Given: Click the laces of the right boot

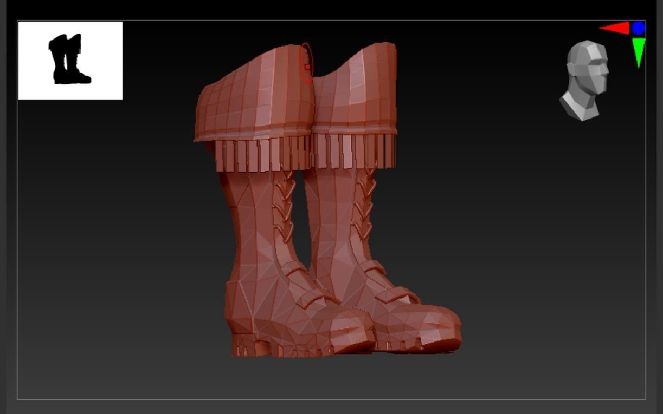Looking at the screenshot, I should [x=364, y=205].
